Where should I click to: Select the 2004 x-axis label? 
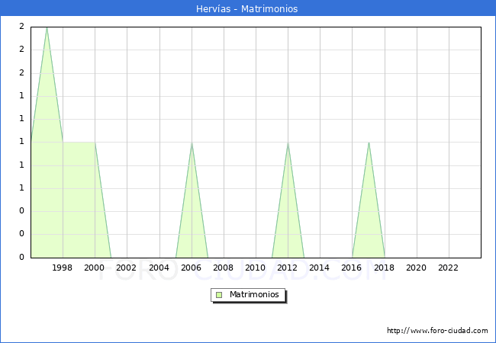pos(159,268)
